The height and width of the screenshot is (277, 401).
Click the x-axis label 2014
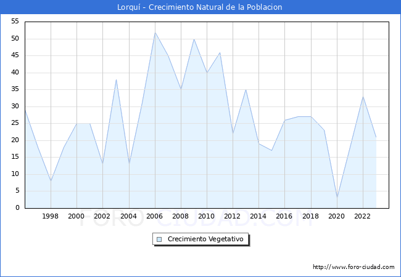[x=258, y=216]
